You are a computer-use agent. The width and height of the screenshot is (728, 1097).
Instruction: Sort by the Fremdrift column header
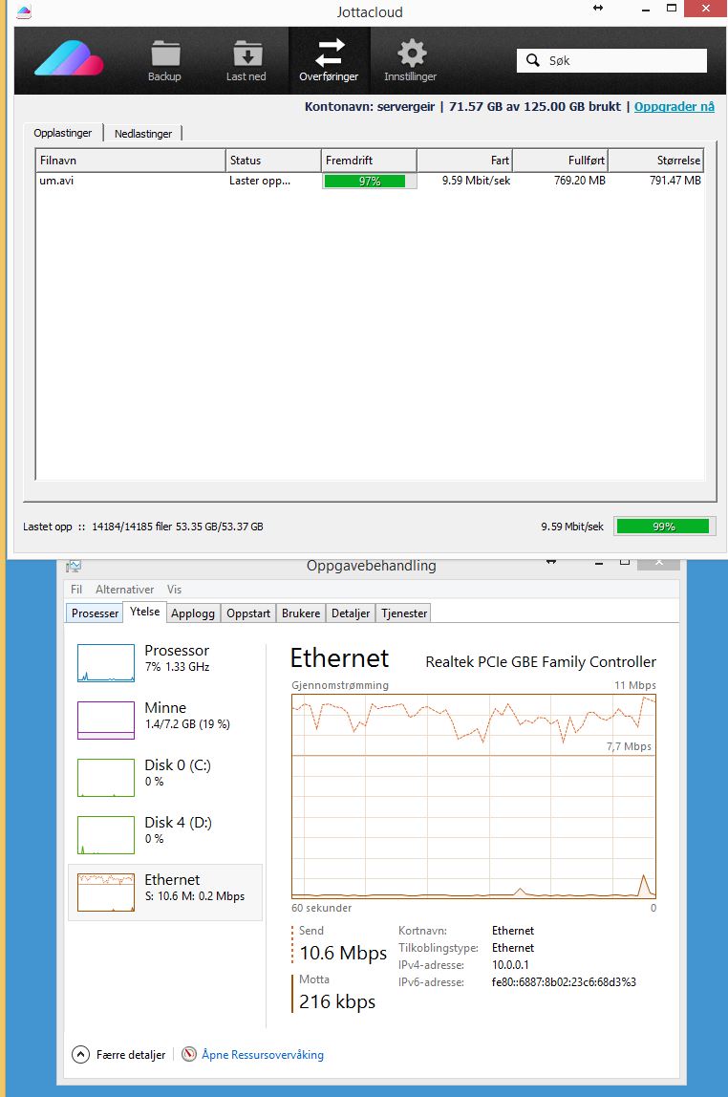pos(369,161)
